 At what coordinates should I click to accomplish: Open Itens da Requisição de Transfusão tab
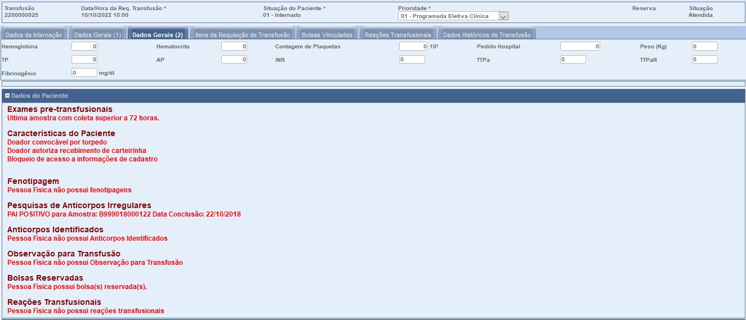coord(242,35)
